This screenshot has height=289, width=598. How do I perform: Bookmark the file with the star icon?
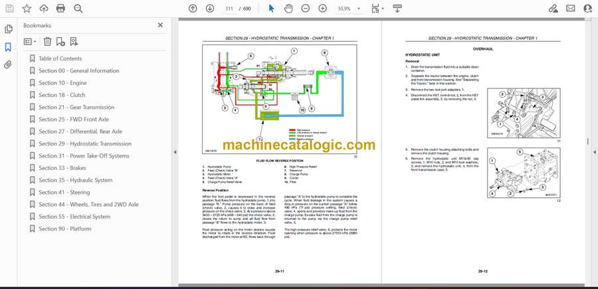[x=27, y=9]
